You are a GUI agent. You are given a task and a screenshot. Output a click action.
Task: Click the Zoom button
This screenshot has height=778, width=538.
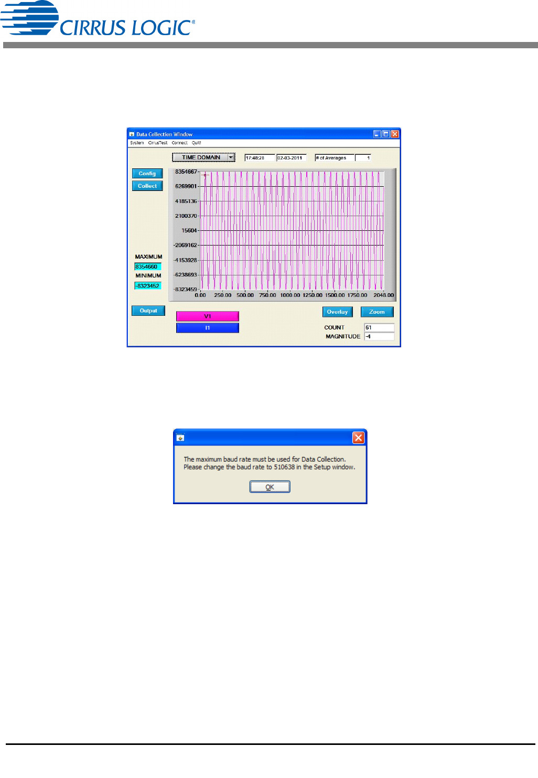point(377,312)
